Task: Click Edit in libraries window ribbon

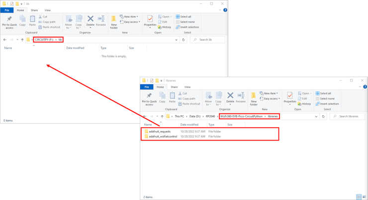Action: coord(302,99)
